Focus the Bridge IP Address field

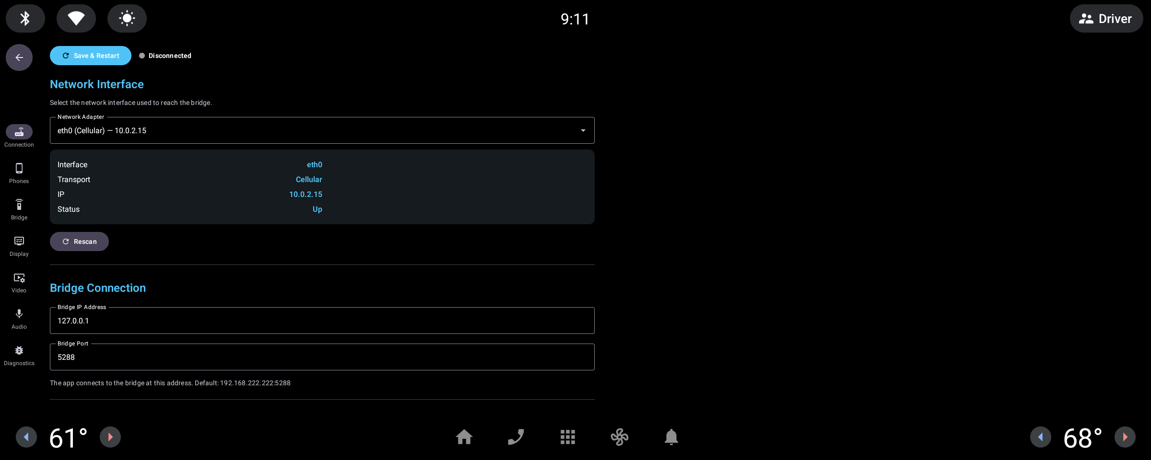(322, 321)
